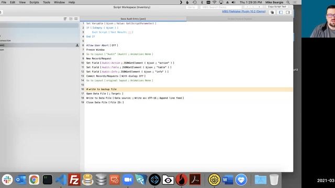Open the eye folder icon in dock
This screenshot has height=188, width=335.
[x=168, y=180]
